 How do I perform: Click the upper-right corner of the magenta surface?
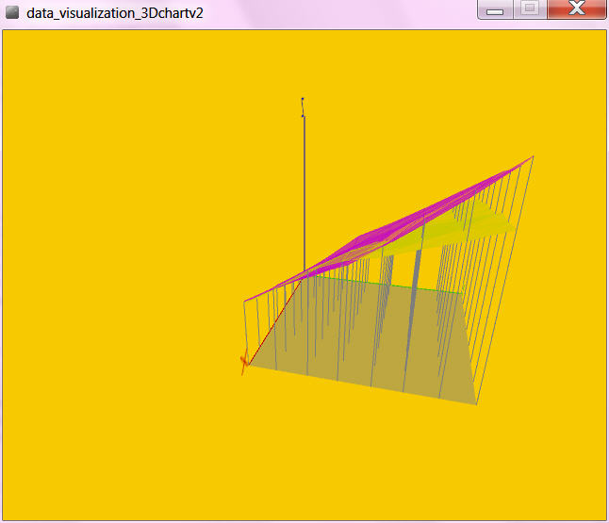click(x=533, y=157)
